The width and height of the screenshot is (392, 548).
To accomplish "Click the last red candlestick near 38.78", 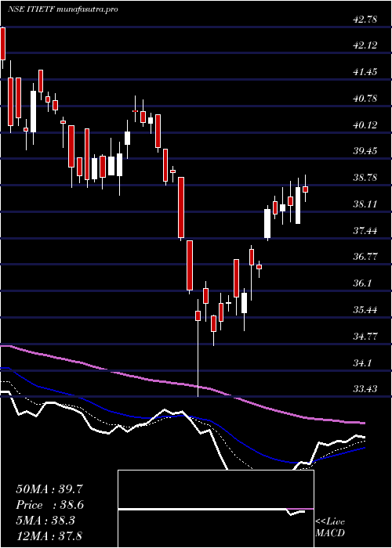I will click(x=306, y=189).
